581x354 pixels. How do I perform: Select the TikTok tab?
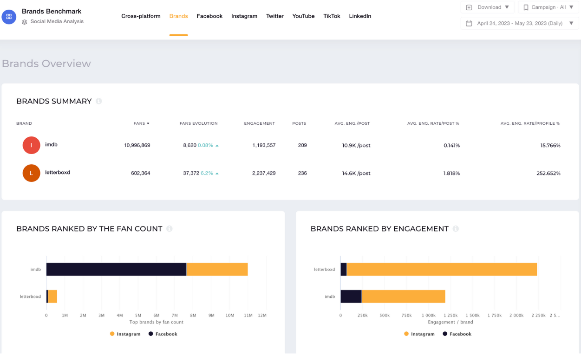332,16
